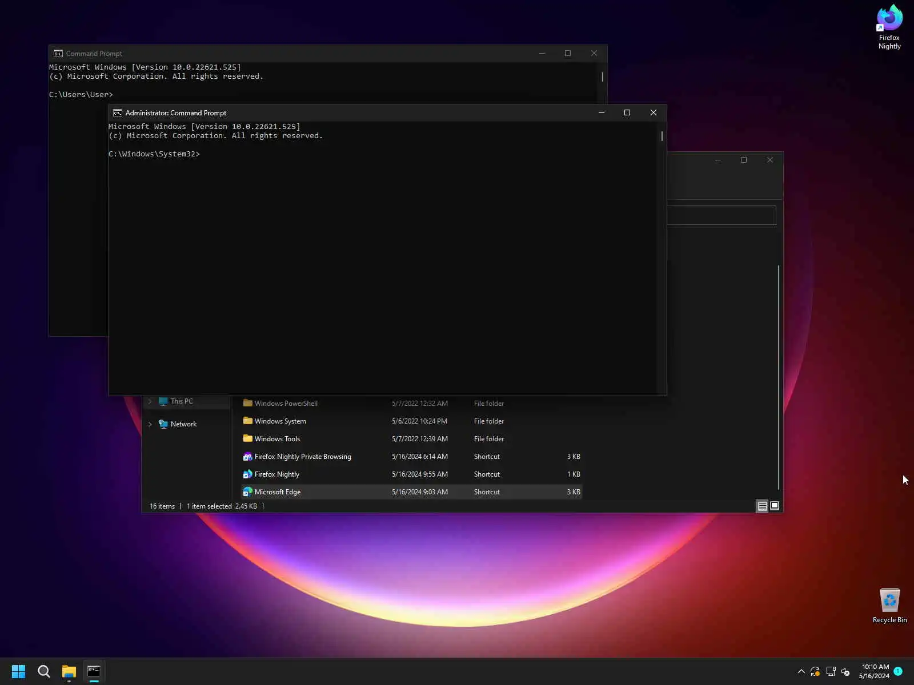Click the 5/6/2022 10:24 PM date cell

419,421
